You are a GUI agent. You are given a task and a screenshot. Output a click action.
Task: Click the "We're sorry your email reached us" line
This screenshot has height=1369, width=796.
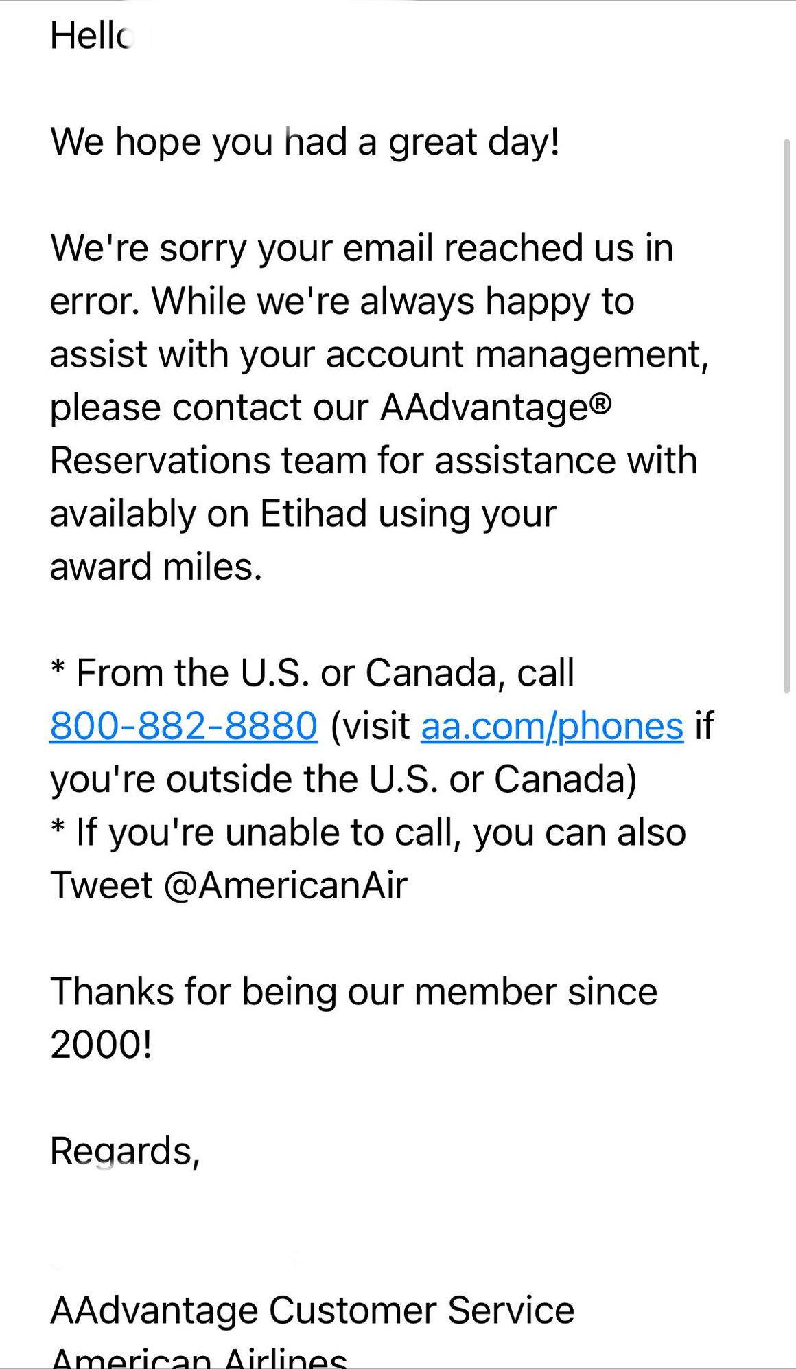click(362, 248)
